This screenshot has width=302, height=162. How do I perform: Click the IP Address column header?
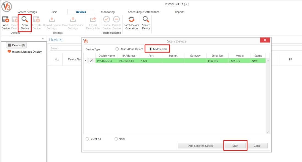click(129, 56)
